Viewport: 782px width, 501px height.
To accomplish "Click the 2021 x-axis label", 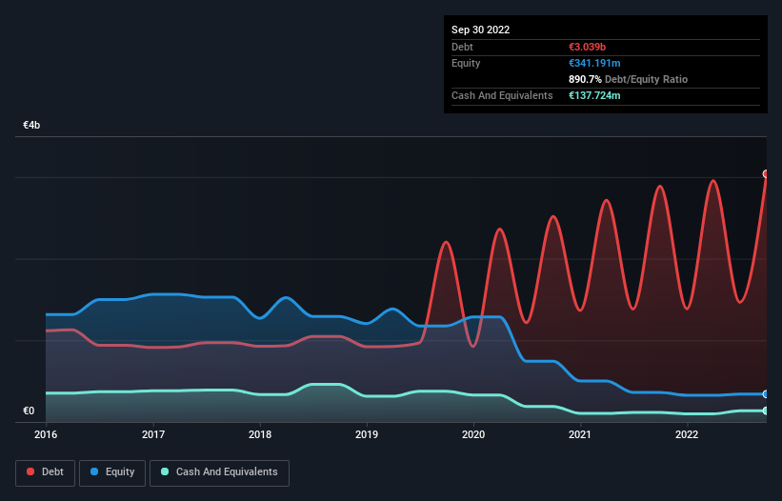I will [580, 434].
